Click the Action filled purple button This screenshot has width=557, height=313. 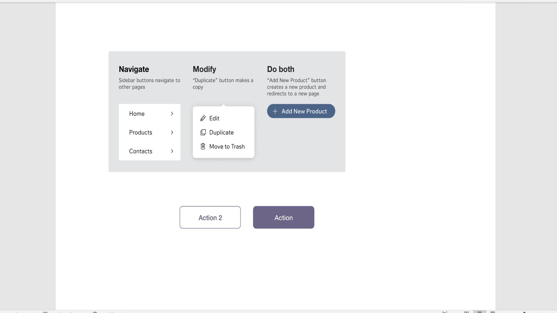(x=283, y=217)
